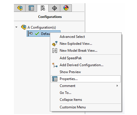Image resolution: width=137 pixels, height=115 pixels.
Task: Expand the Comment submenu arrow
Action: 117,86
